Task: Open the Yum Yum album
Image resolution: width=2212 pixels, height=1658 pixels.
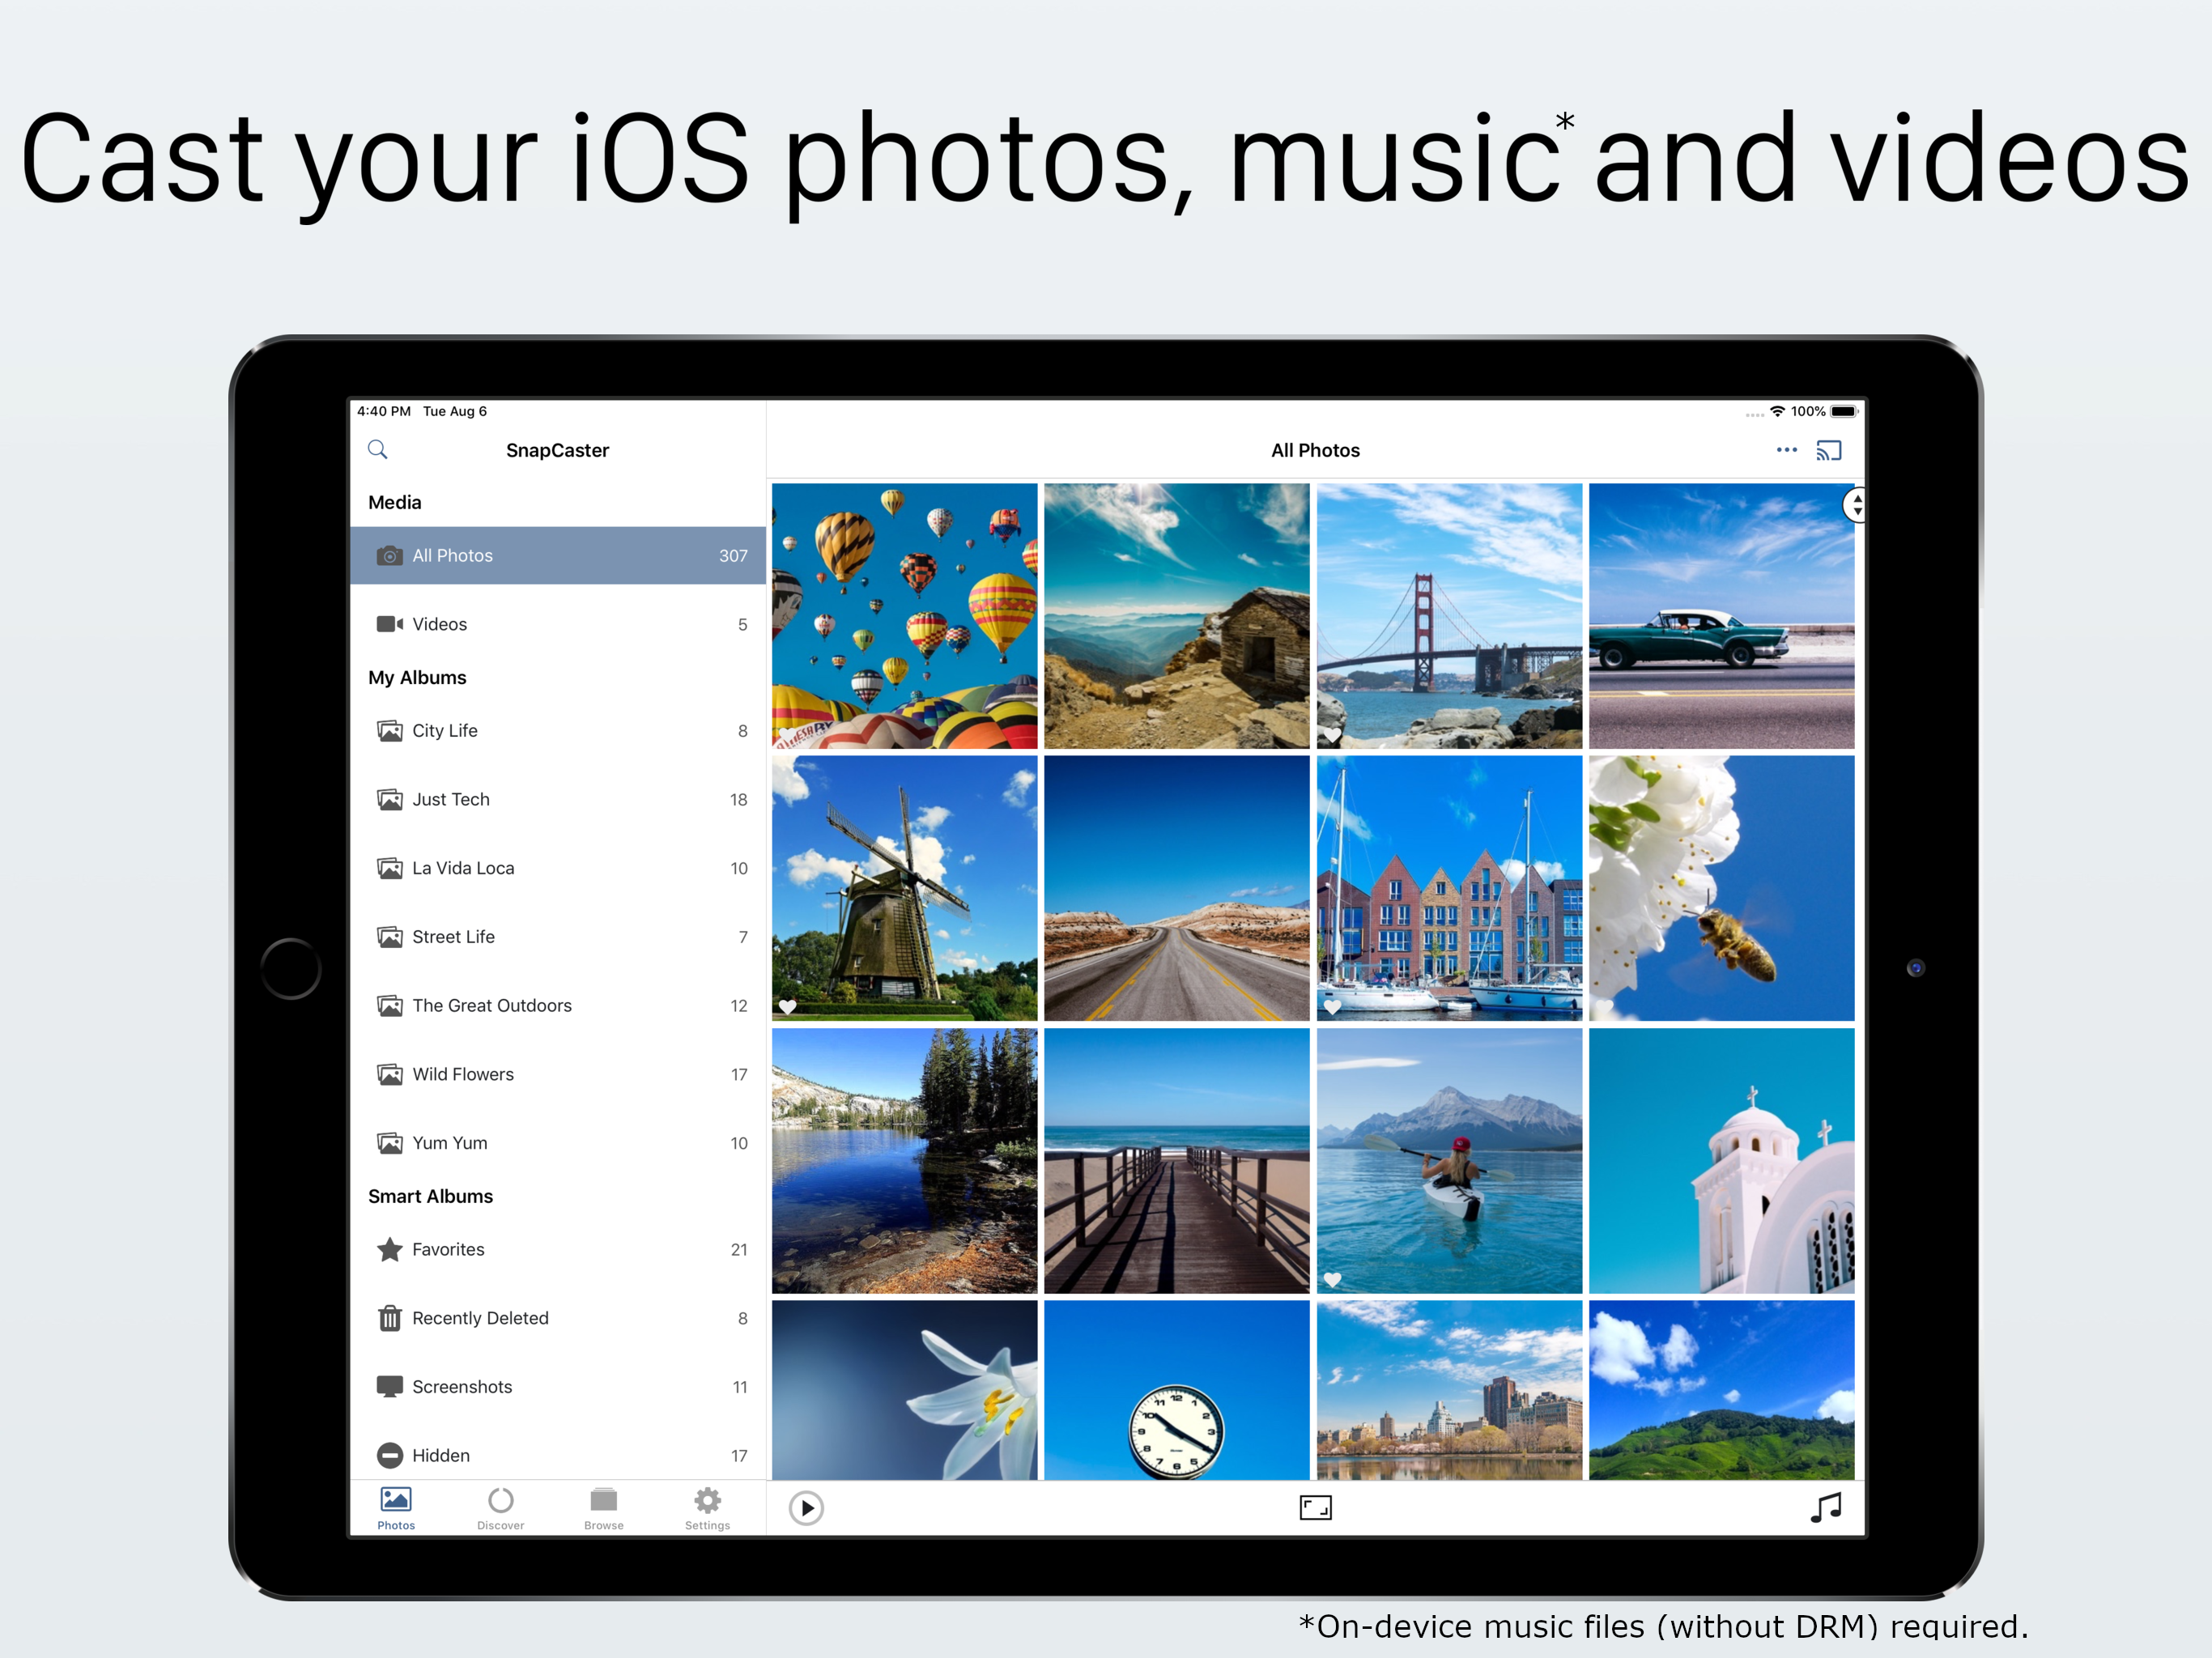Action: coord(558,1143)
